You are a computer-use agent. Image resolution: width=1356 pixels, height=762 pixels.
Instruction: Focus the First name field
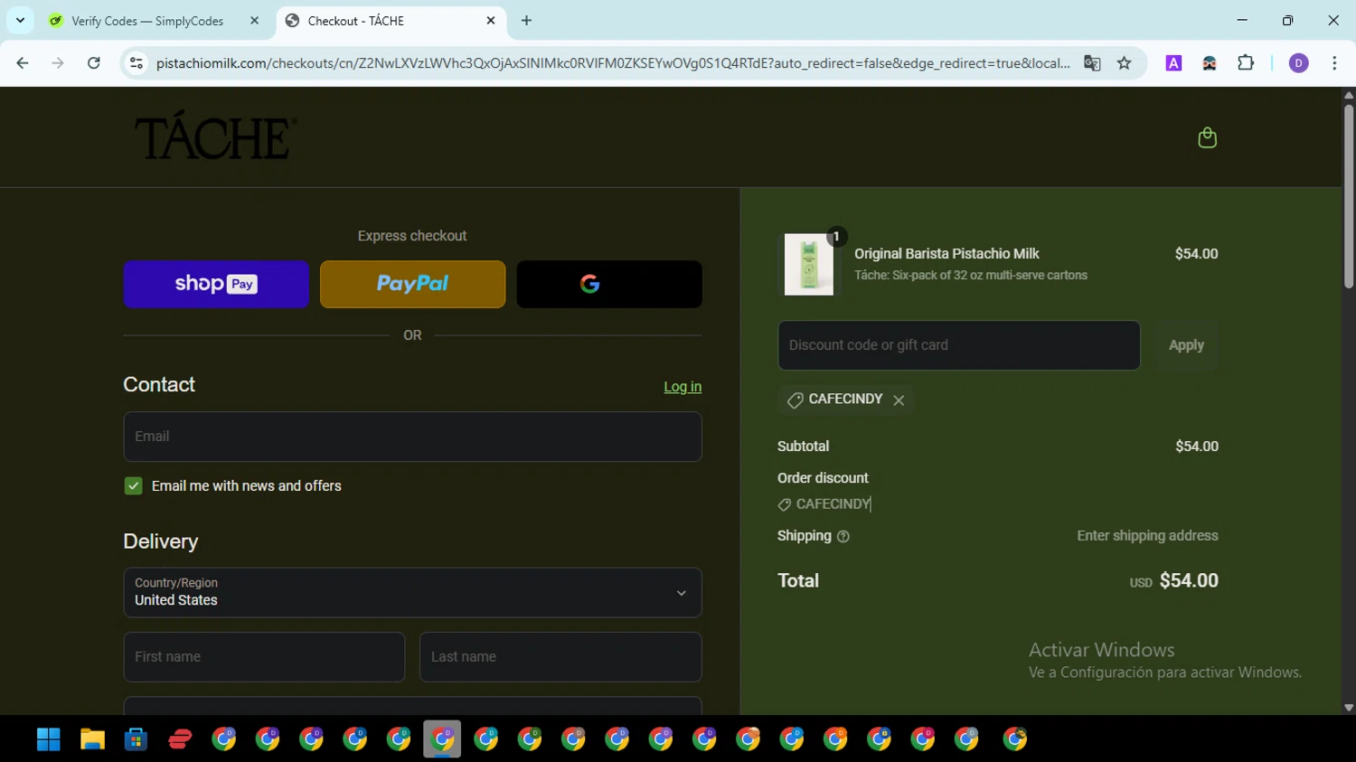pyautogui.click(x=264, y=657)
